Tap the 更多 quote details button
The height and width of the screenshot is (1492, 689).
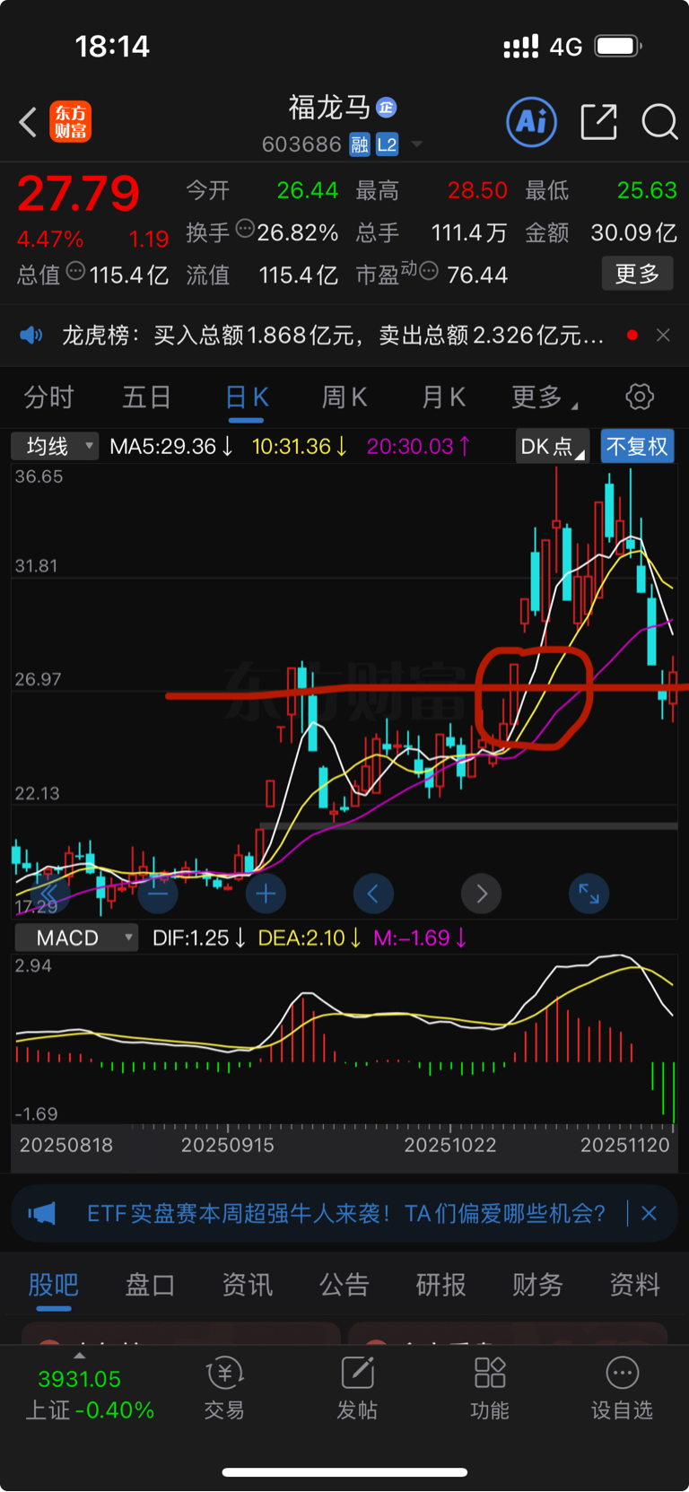[x=637, y=274]
